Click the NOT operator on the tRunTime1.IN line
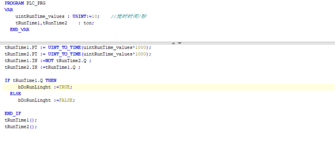This screenshot has width=335, height=160. [x=49, y=61]
